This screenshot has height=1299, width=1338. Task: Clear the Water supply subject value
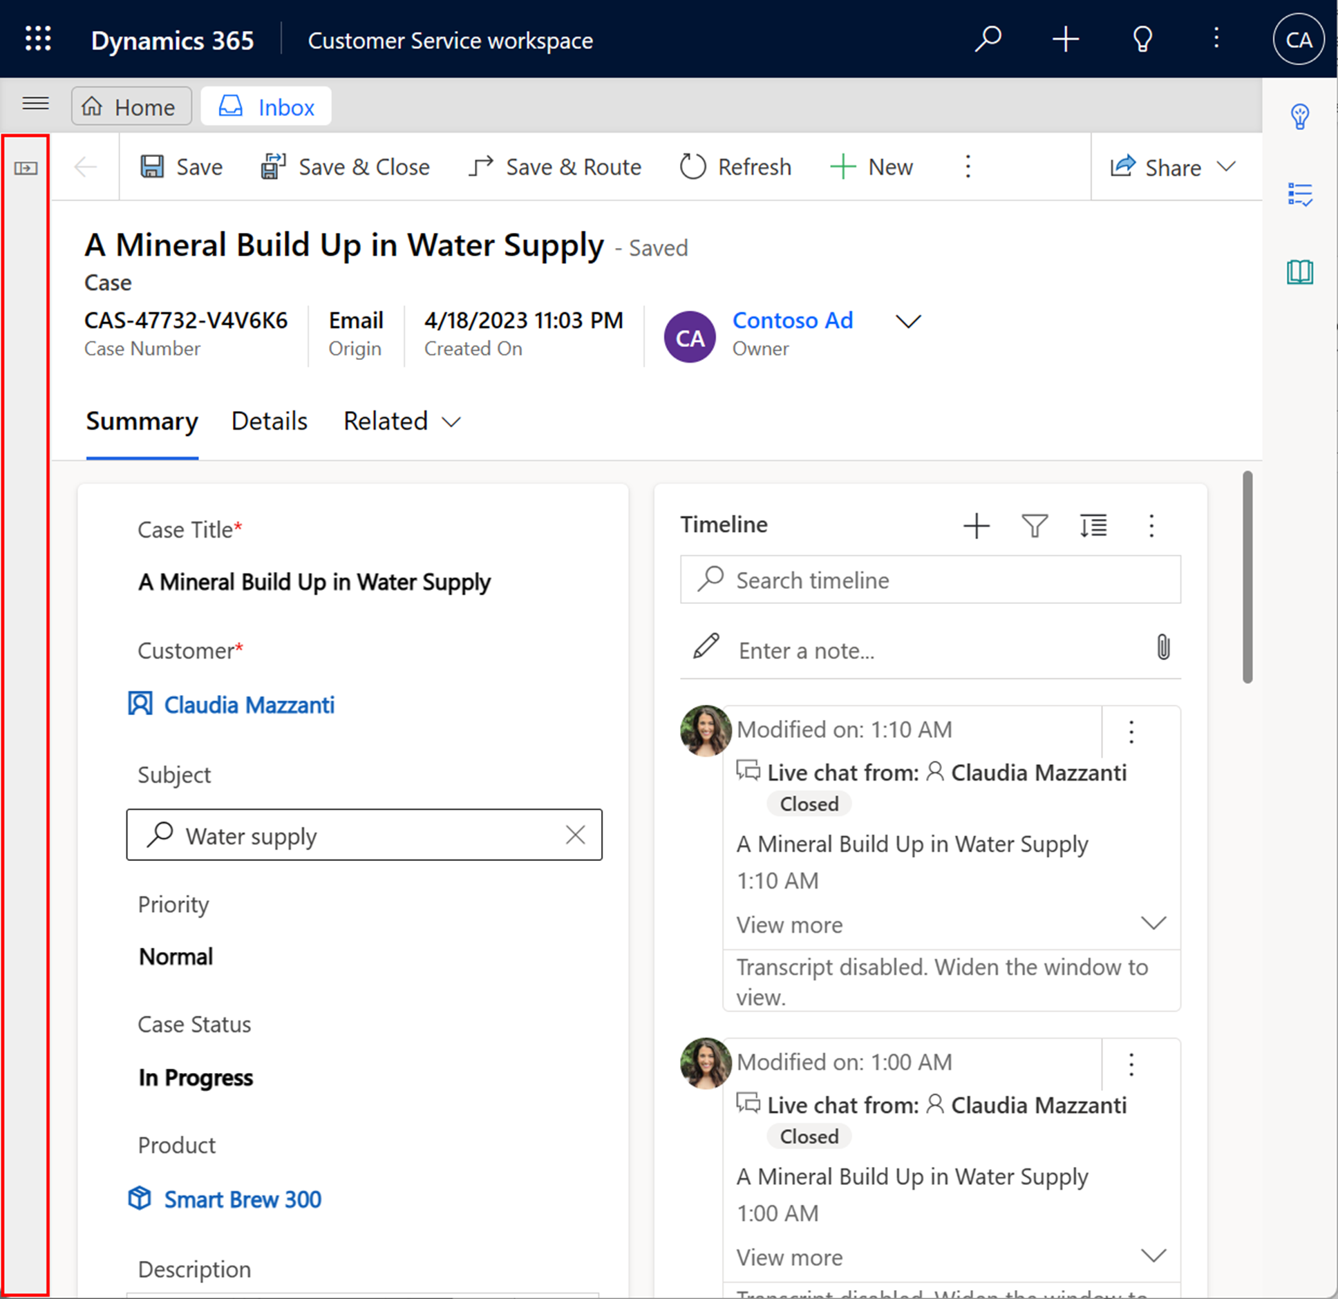click(x=575, y=835)
